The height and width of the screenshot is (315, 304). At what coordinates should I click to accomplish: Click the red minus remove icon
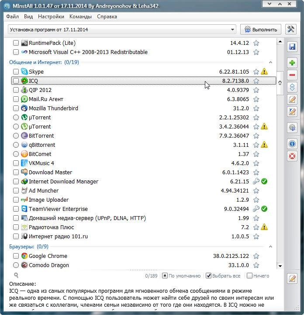coord(292,75)
